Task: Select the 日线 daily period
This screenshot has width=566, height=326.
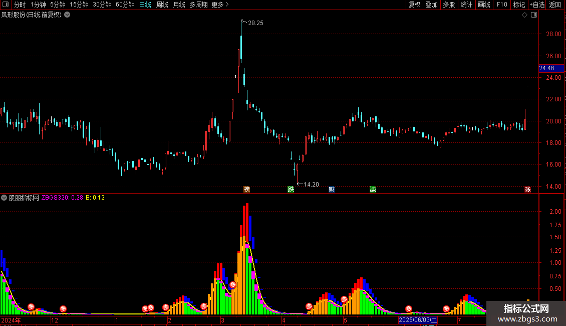Action: tap(145, 5)
